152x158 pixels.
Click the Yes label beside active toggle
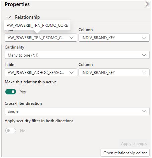23,92
